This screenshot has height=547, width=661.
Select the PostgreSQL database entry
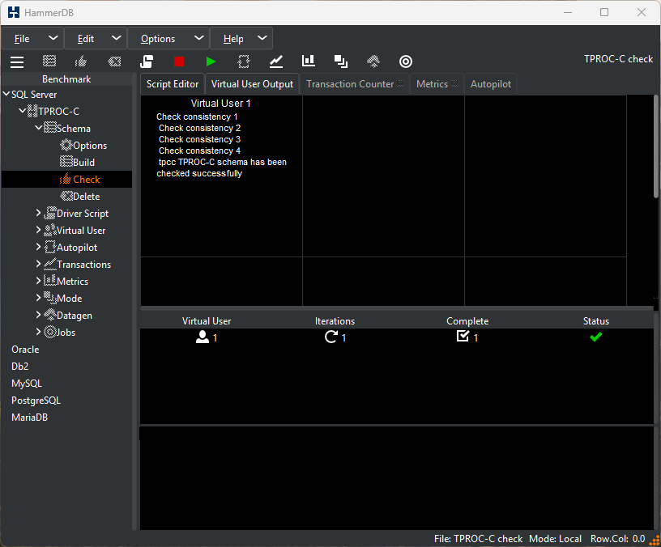[x=36, y=401]
